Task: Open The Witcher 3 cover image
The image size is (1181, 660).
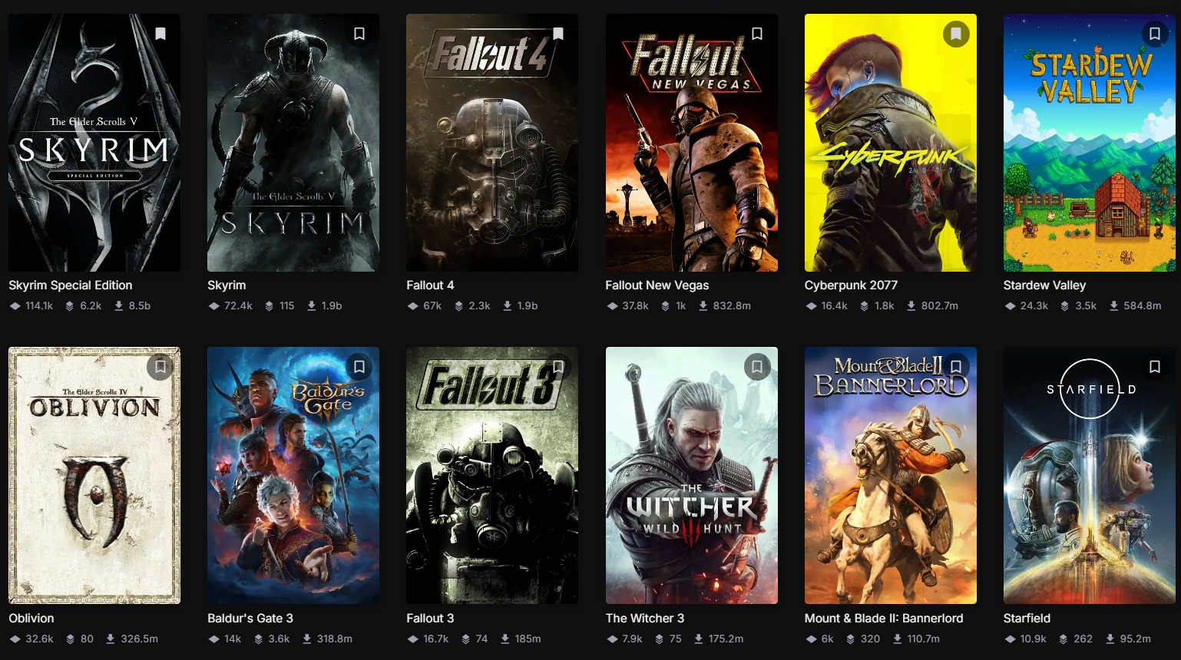Action: [691, 476]
